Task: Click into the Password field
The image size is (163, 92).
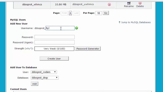Action: [55, 37]
